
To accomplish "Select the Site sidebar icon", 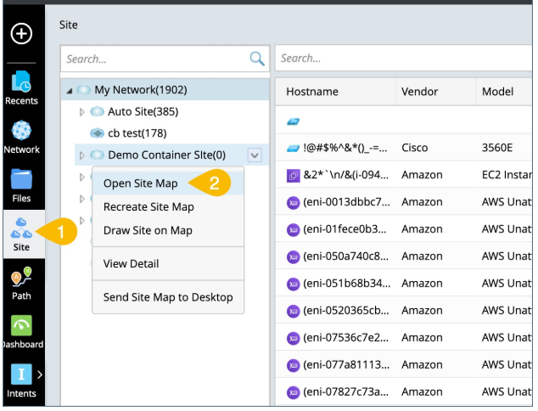I will (21, 234).
